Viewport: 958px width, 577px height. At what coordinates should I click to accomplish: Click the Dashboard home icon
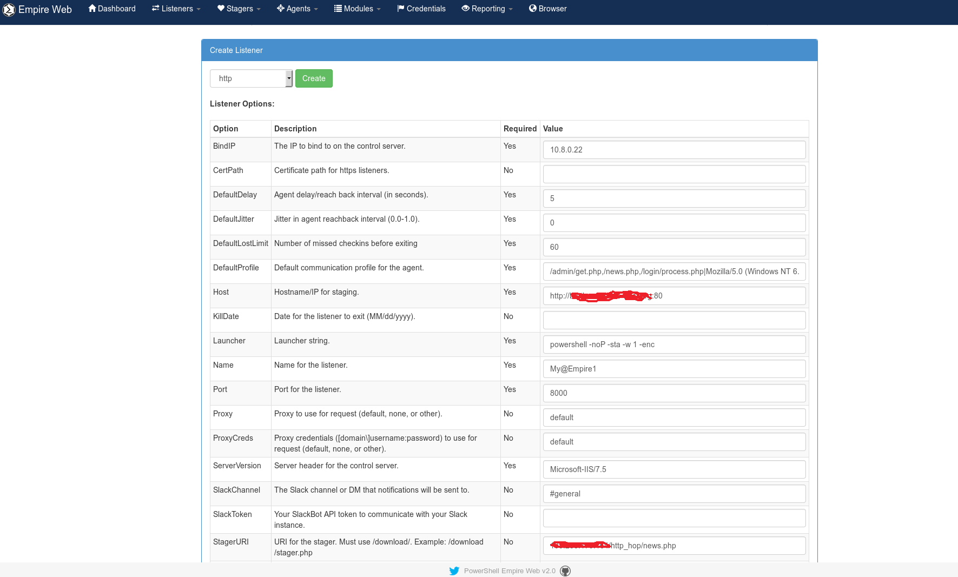point(92,9)
